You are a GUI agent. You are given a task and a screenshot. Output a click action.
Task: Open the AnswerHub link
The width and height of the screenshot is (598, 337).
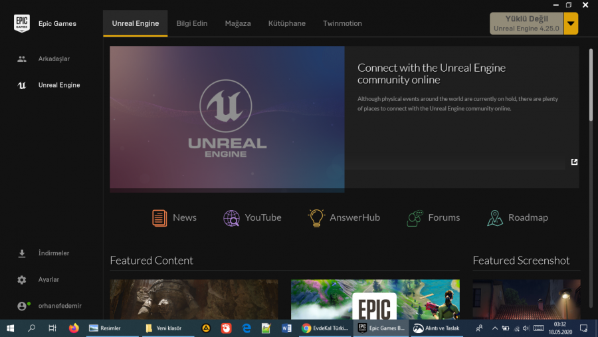click(344, 217)
